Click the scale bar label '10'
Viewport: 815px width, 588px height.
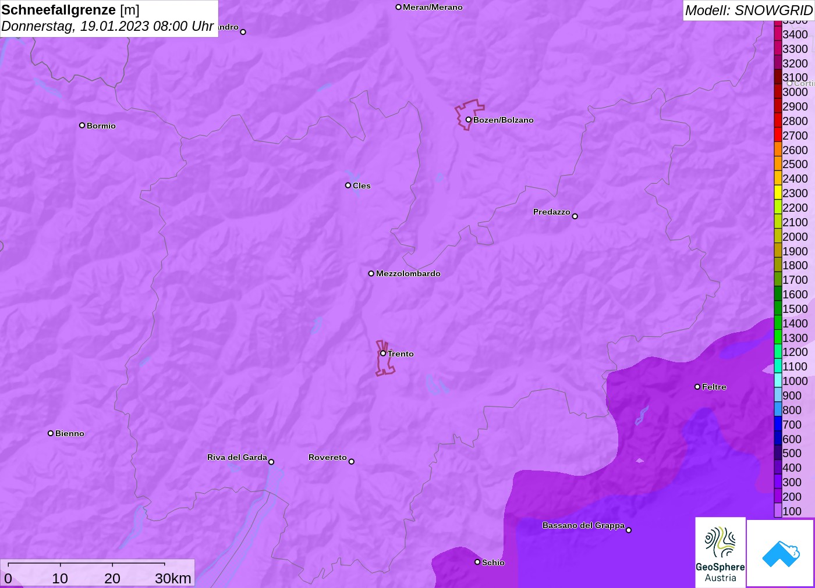click(x=60, y=578)
